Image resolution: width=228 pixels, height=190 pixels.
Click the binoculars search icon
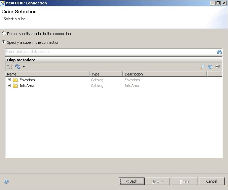tap(219, 52)
